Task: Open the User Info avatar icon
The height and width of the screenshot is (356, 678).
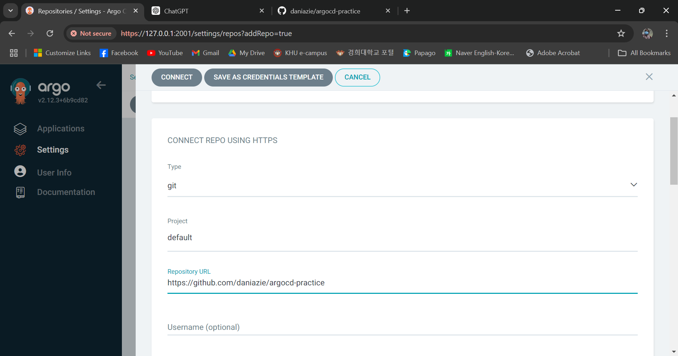Action: click(20, 172)
